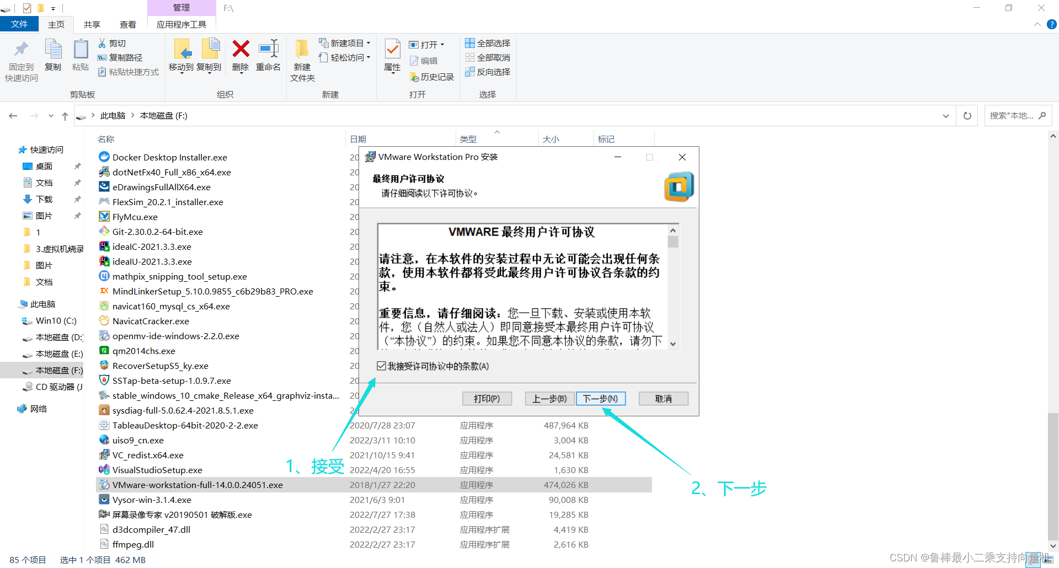Switch to 共享 (Share) tab
Viewport: 1059px width, 568px height.
coord(92,24)
